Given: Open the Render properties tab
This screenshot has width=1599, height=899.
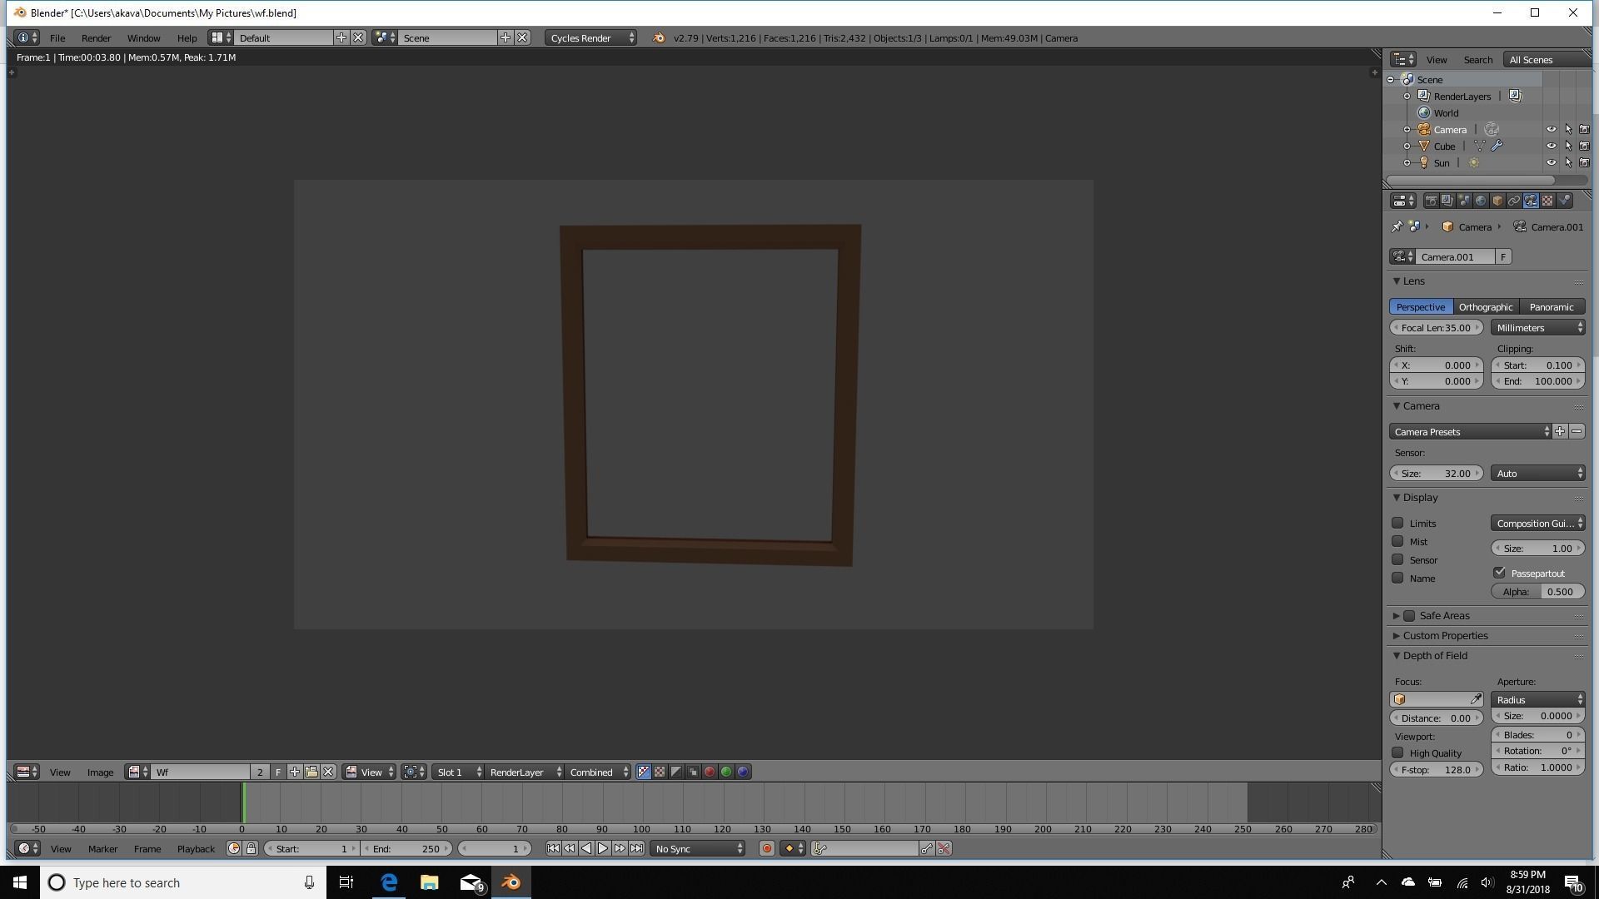Looking at the screenshot, I should (1431, 200).
